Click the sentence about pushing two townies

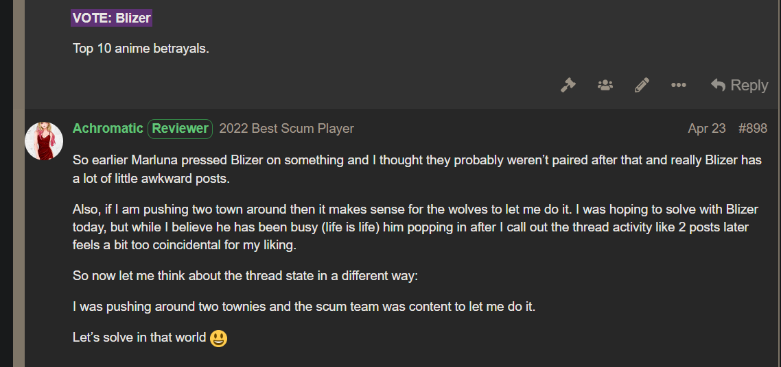304,307
